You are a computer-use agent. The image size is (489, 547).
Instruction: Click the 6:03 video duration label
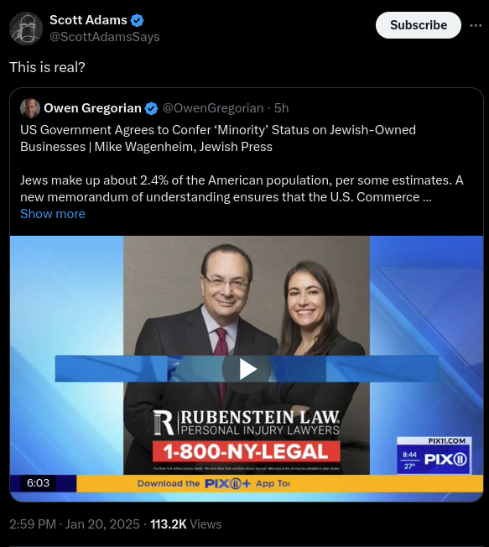(x=38, y=482)
